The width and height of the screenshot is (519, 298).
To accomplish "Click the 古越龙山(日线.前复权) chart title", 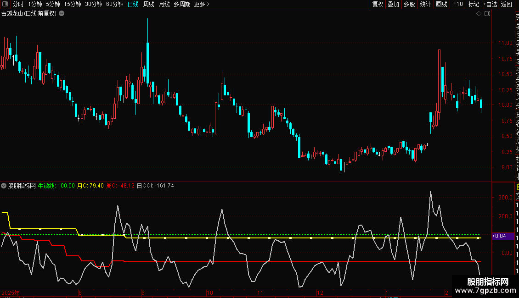I will [x=29, y=14].
